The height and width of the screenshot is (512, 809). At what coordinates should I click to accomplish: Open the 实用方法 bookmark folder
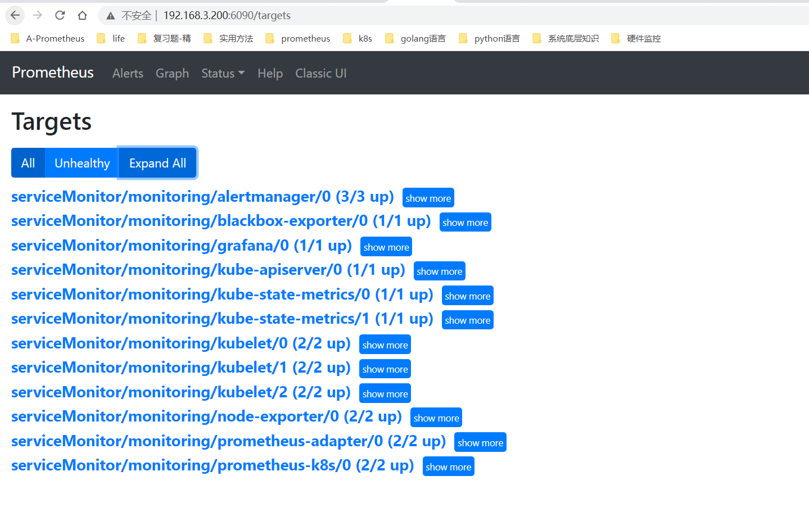228,38
